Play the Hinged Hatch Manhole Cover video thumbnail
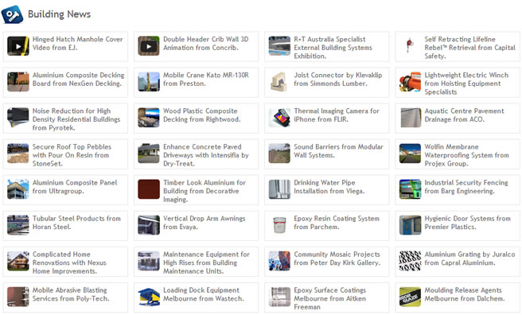This screenshot has width=522, height=315. (x=18, y=46)
